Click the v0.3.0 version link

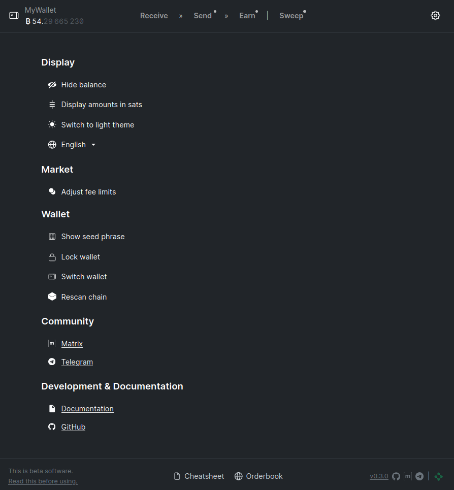point(379,476)
